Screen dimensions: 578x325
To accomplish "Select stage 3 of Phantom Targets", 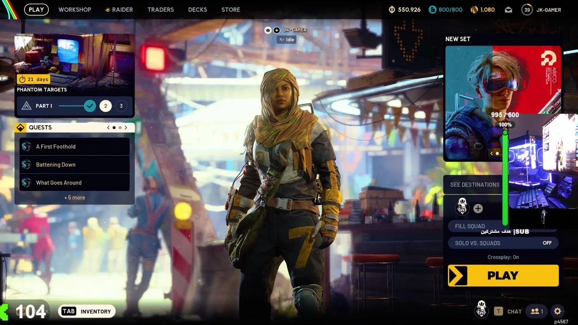I will (121, 106).
